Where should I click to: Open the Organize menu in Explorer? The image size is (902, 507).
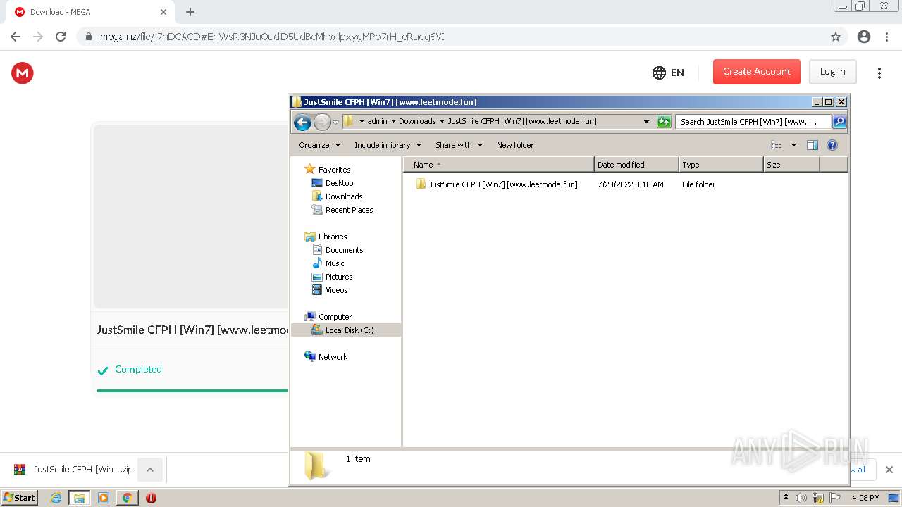click(x=319, y=145)
